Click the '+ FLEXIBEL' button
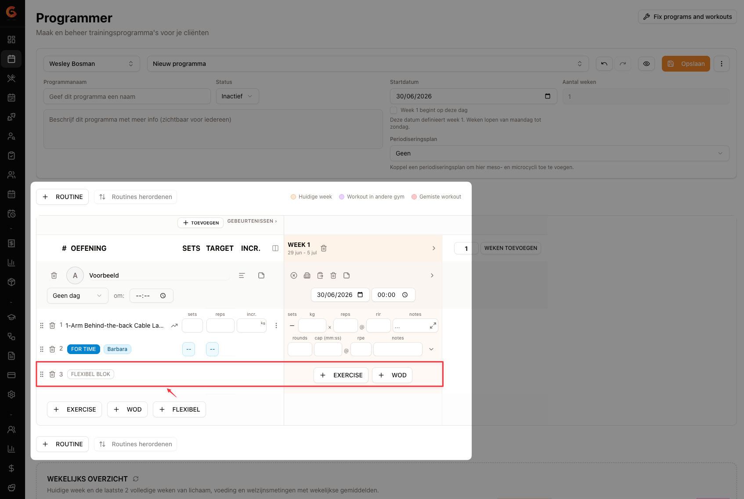Screen dimensions: 744x499 [179, 409]
